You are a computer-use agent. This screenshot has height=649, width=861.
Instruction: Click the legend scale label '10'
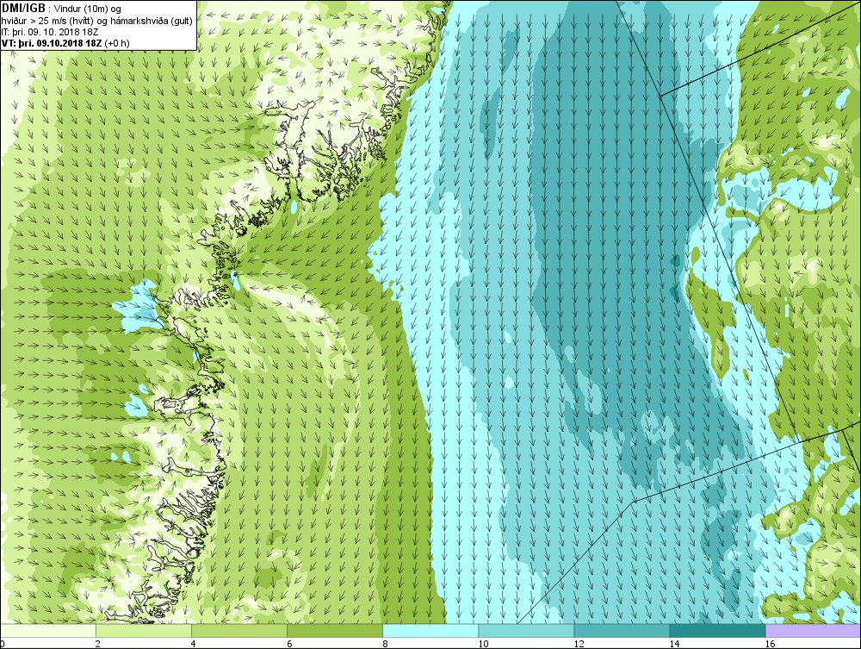[483, 644]
